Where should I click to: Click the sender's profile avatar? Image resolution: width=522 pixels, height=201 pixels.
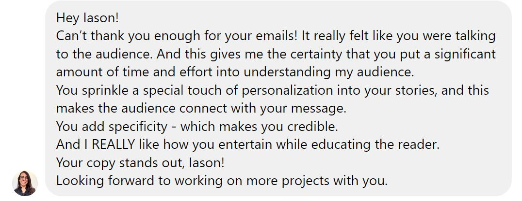pos(25,183)
